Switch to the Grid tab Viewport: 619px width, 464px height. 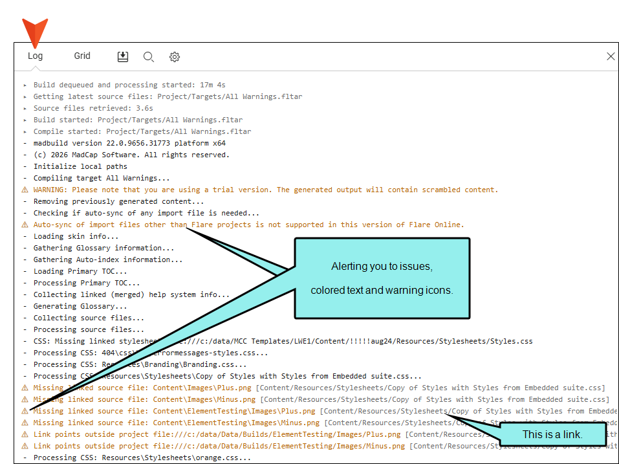pyautogui.click(x=82, y=56)
